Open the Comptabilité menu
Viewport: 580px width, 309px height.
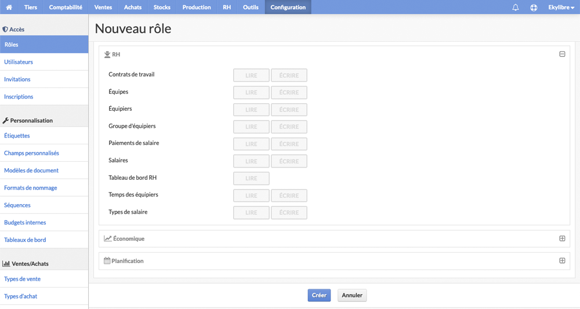point(66,7)
